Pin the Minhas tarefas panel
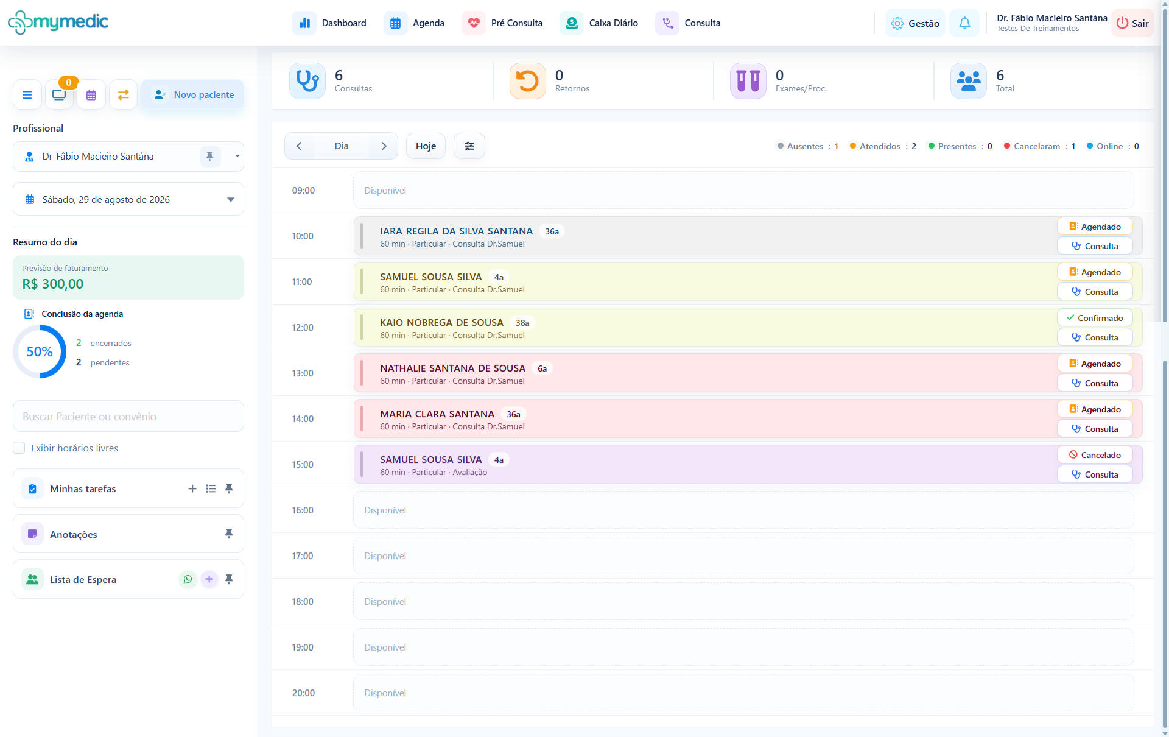The width and height of the screenshot is (1169, 737). click(229, 488)
